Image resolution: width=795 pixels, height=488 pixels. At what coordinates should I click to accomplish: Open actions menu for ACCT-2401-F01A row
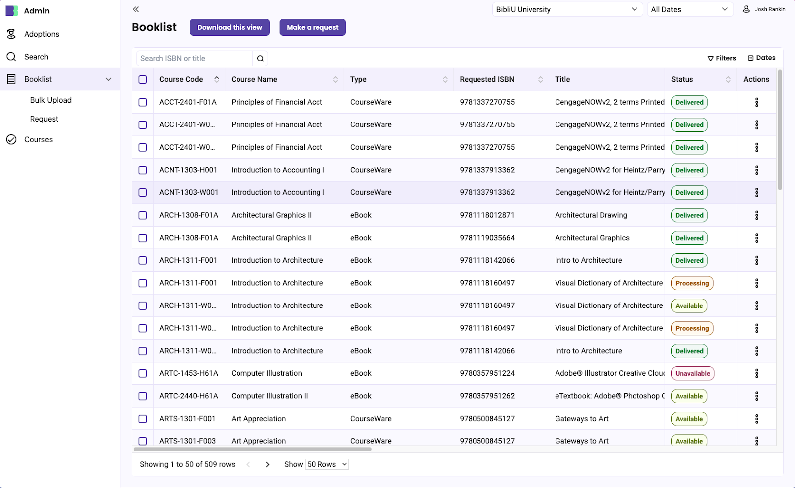click(x=756, y=102)
